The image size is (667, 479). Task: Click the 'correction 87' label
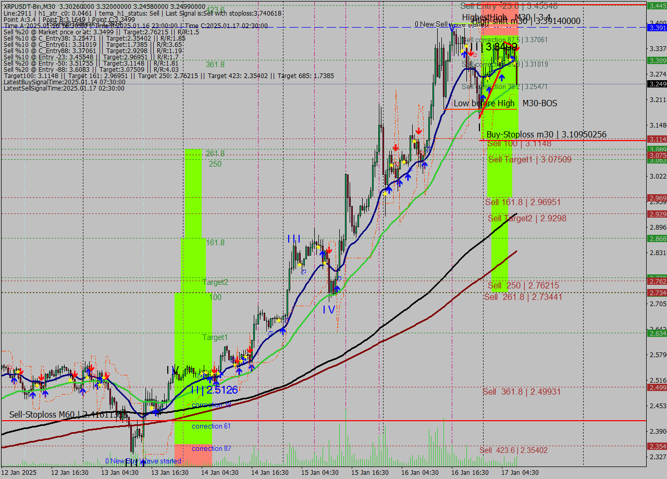[x=211, y=448]
